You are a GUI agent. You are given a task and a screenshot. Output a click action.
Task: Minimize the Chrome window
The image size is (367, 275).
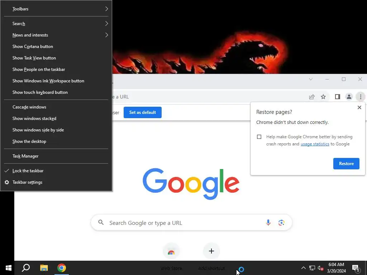tap(327, 79)
